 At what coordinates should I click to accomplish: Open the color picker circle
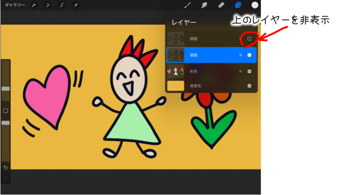[x=255, y=5]
